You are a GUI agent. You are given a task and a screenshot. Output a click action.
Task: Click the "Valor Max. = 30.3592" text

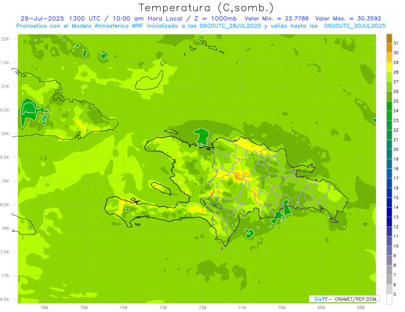tap(348, 19)
